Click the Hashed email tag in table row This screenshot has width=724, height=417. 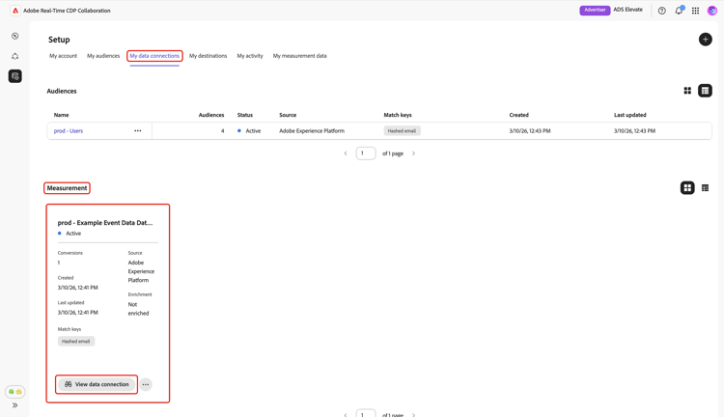(x=402, y=131)
